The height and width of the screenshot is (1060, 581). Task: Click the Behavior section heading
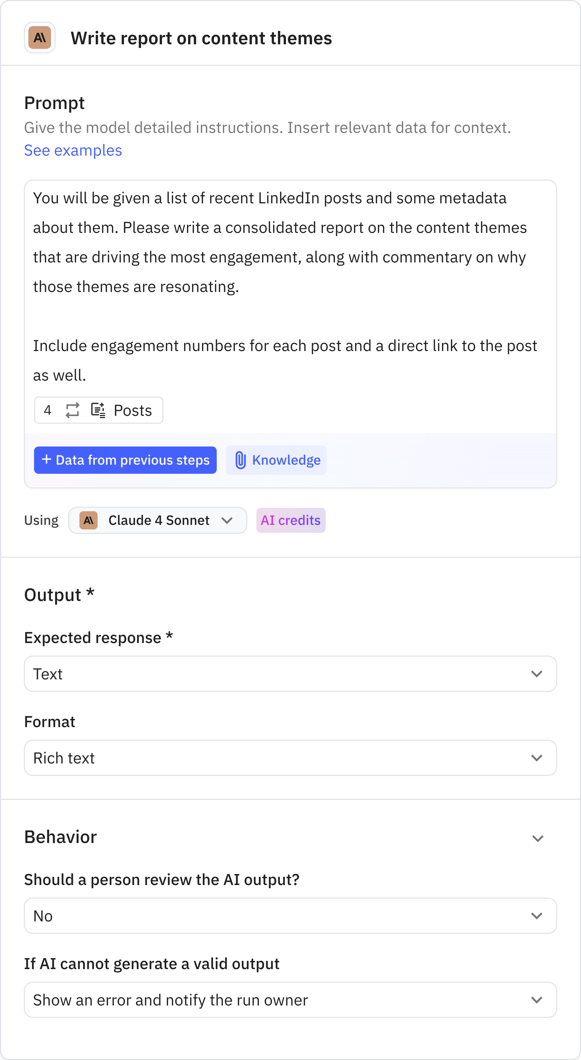60,837
